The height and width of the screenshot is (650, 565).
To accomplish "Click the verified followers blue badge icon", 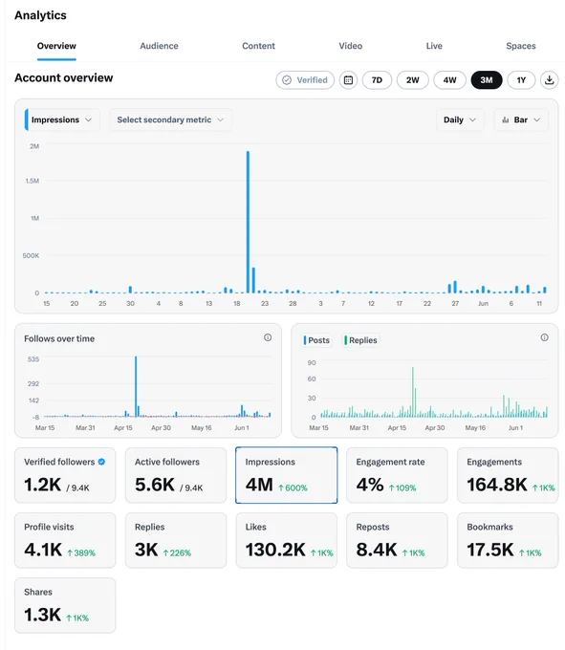I will [x=101, y=462].
